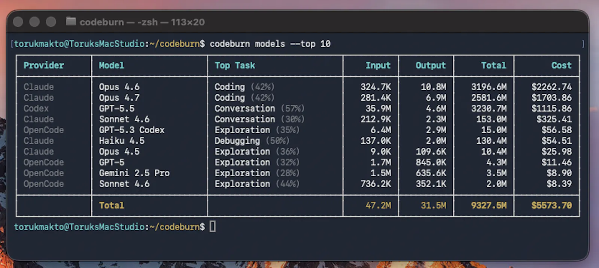The height and width of the screenshot is (268, 599).
Task: Zoom the terminal using the third title button
Action: point(51,22)
